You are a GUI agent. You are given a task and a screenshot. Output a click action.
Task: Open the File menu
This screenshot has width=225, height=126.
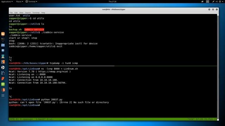[11, 13]
